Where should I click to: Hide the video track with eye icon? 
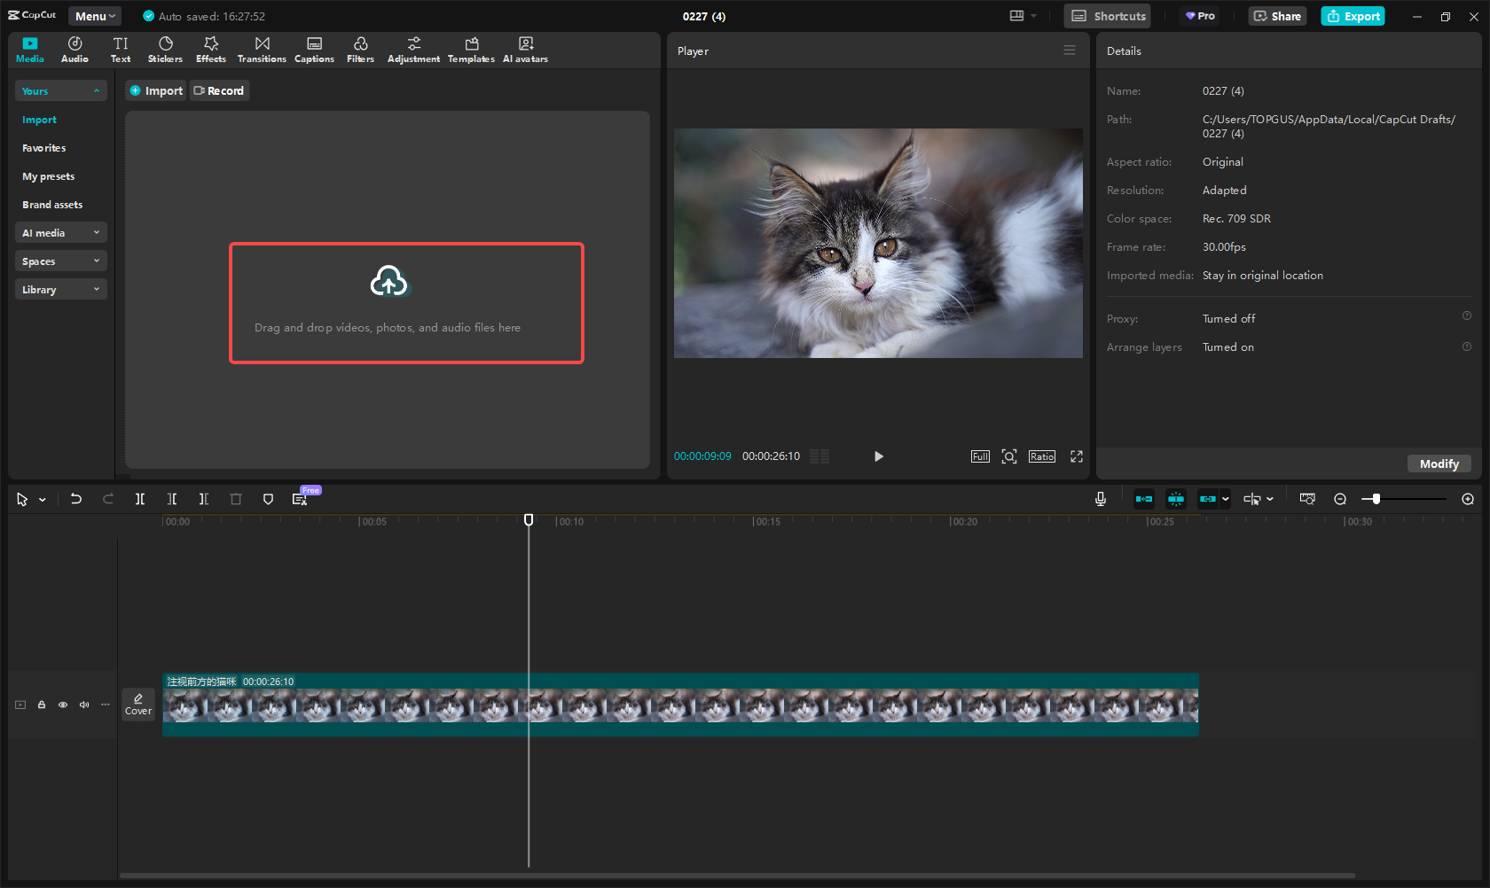(x=63, y=705)
